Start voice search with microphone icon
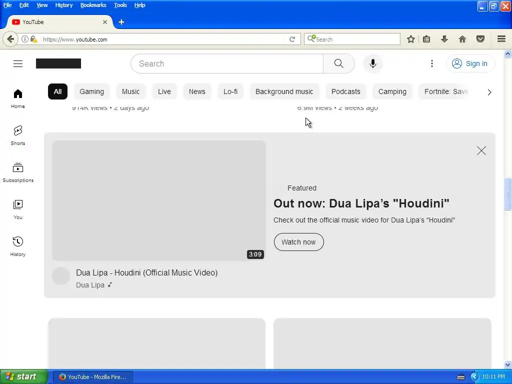 point(372,63)
